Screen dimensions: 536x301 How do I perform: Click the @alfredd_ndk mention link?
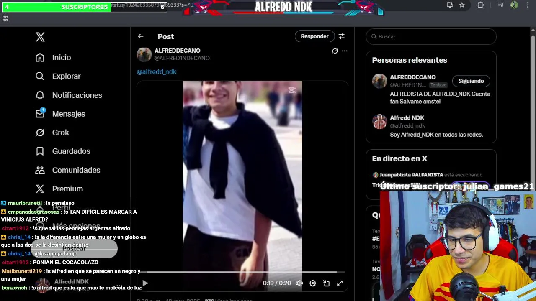pyautogui.click(x=157, y=71)
